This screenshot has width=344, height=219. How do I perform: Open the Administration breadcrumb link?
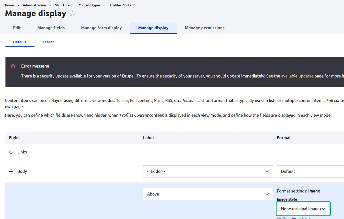point(35,5)
